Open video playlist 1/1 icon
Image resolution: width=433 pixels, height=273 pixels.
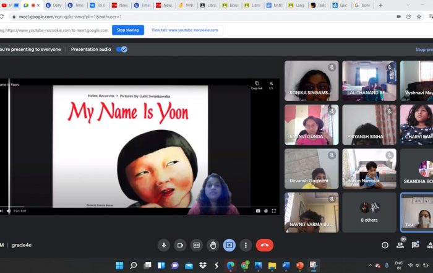click(x=271, y=85)
